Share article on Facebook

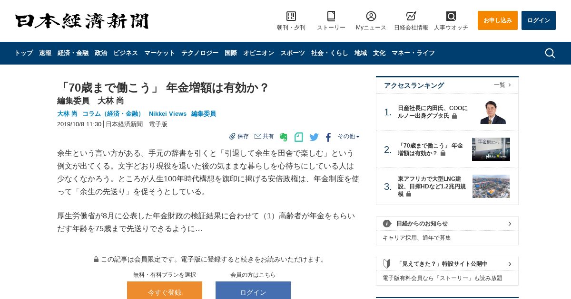coord(328,137)
